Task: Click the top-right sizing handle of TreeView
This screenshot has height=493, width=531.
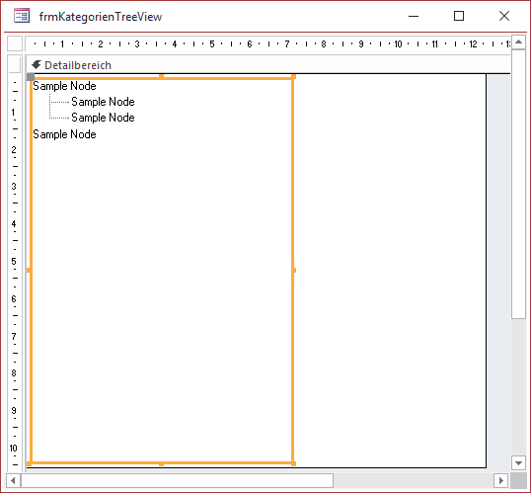Action: 293,77
